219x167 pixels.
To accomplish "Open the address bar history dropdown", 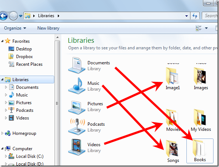I will (186, 16).
